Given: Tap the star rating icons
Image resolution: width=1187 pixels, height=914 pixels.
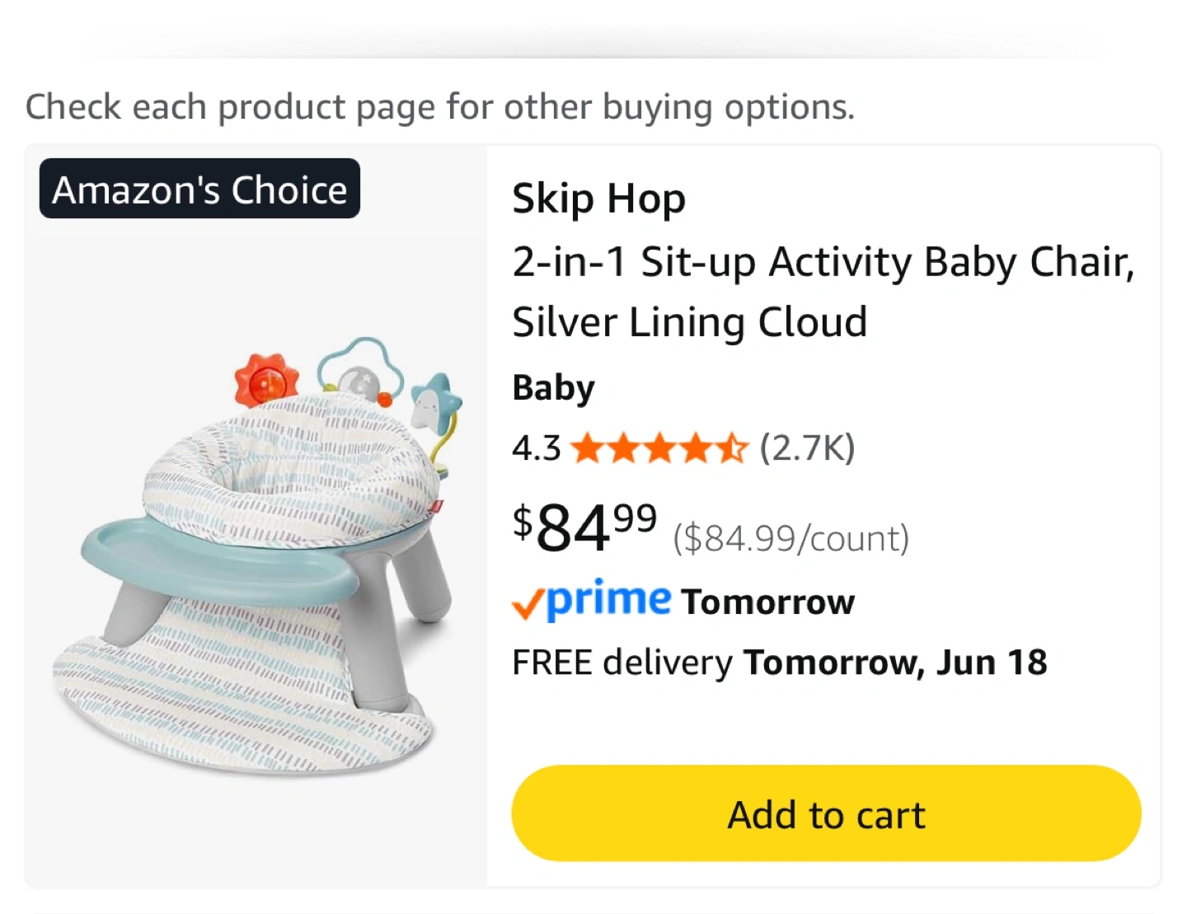Looking at the screenshot, I should click(x=659, y=449).
